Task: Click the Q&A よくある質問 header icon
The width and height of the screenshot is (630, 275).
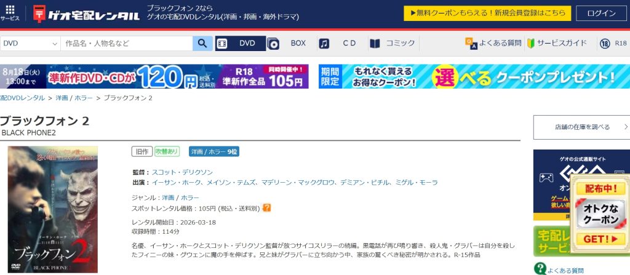Action: tap(471, 44)
